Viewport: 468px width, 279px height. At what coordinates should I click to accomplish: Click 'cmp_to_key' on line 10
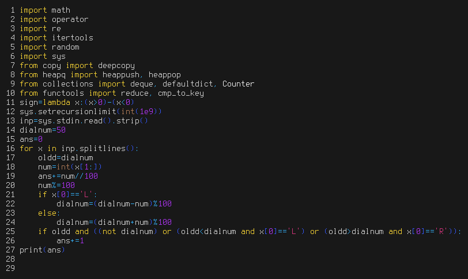(181, 93)
